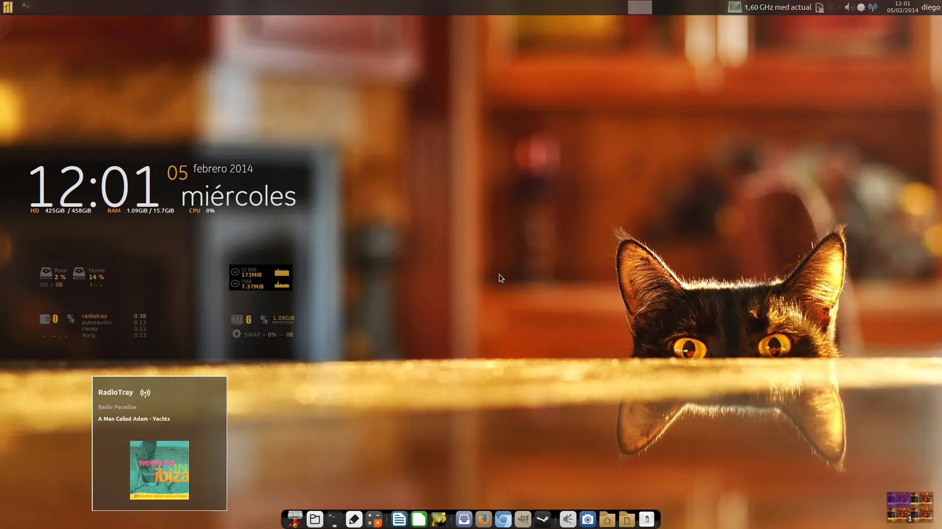This screenshot has width=942, height=529.
Task: Open the clipboard manager tray icon
Action: coord(819,8)
